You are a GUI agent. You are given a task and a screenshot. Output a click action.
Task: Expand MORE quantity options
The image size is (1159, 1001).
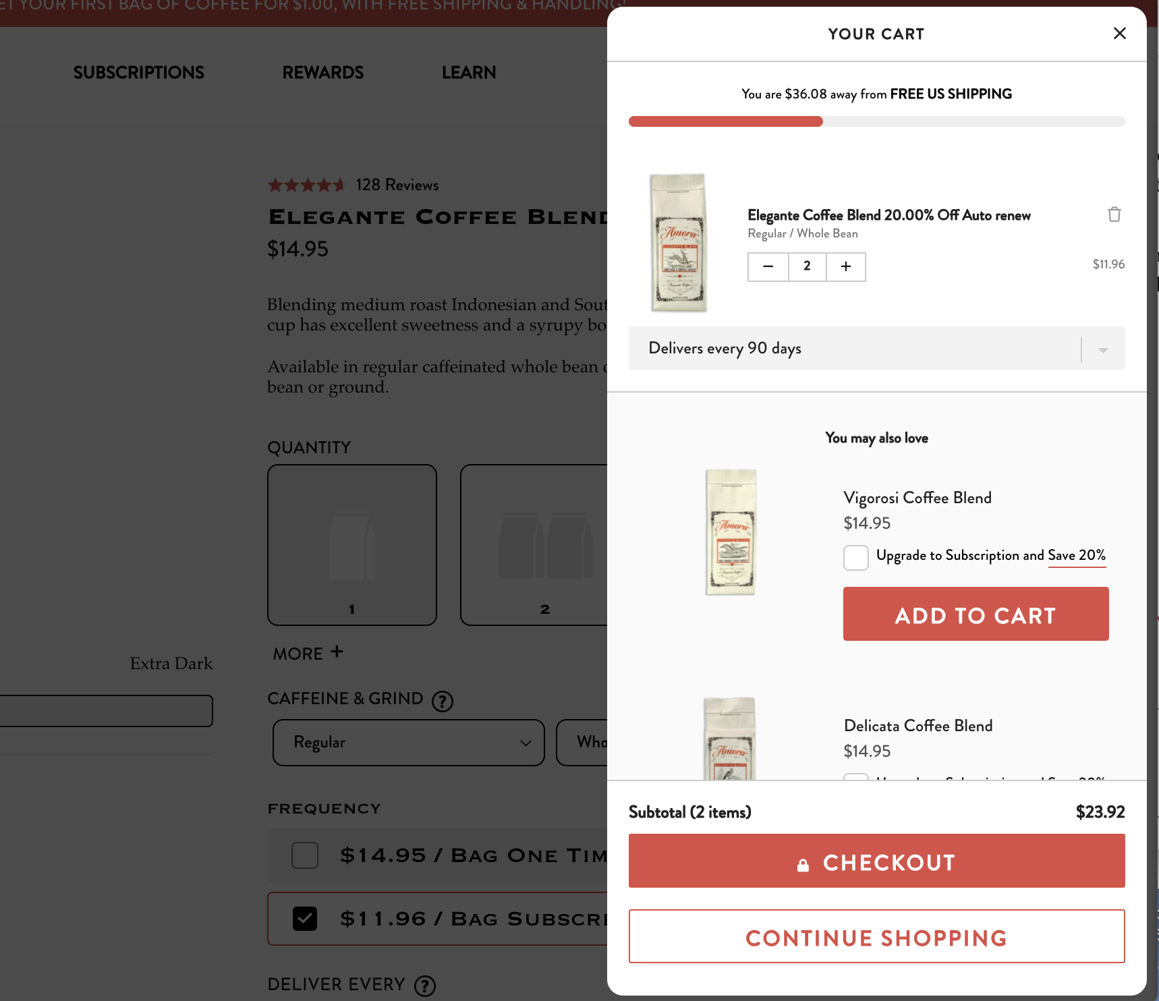tap(308, 653)
